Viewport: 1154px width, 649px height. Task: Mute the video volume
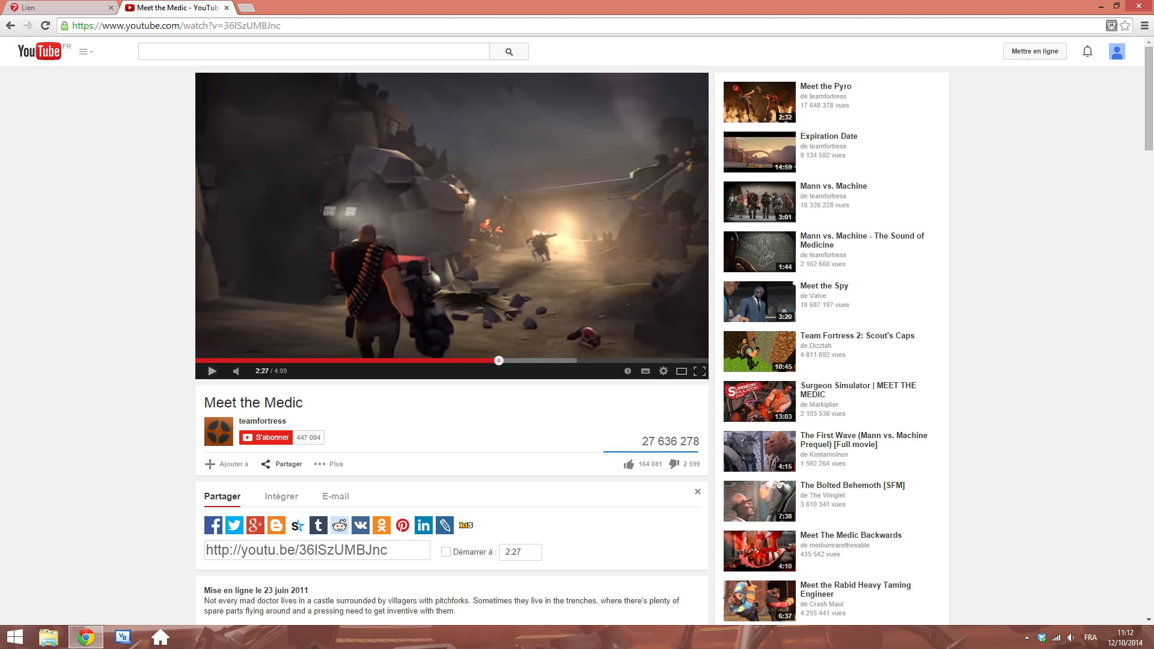(236, 371)
